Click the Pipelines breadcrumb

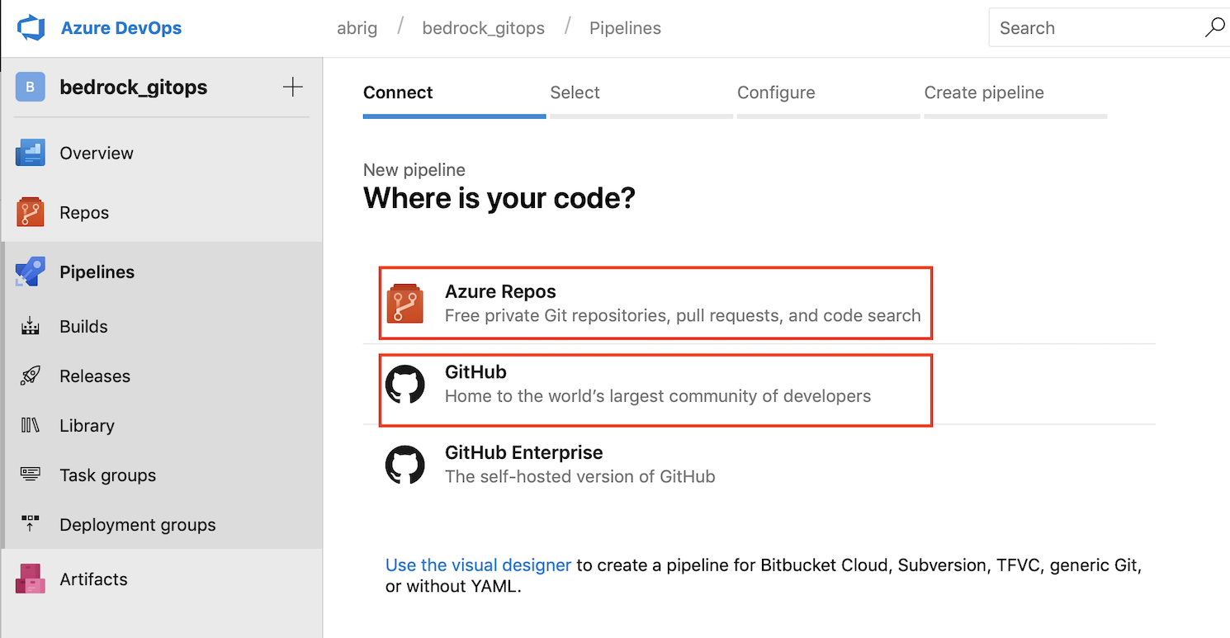[625, 28]
